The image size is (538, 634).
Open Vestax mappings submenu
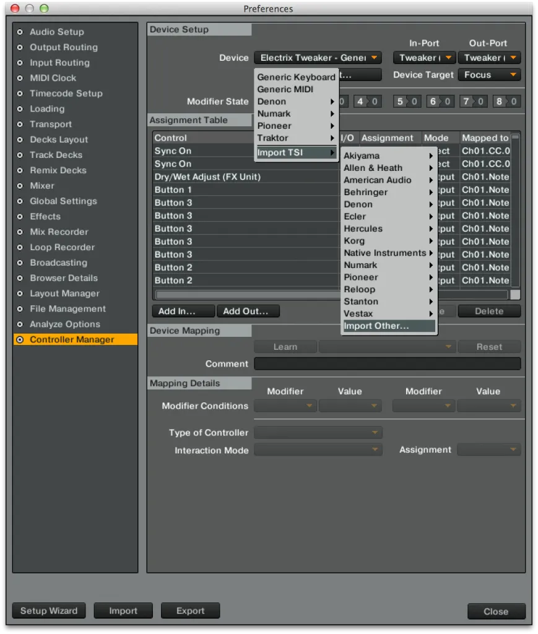click(389, 313)
